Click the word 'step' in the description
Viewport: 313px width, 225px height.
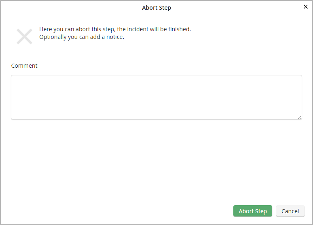click(107, 30)
